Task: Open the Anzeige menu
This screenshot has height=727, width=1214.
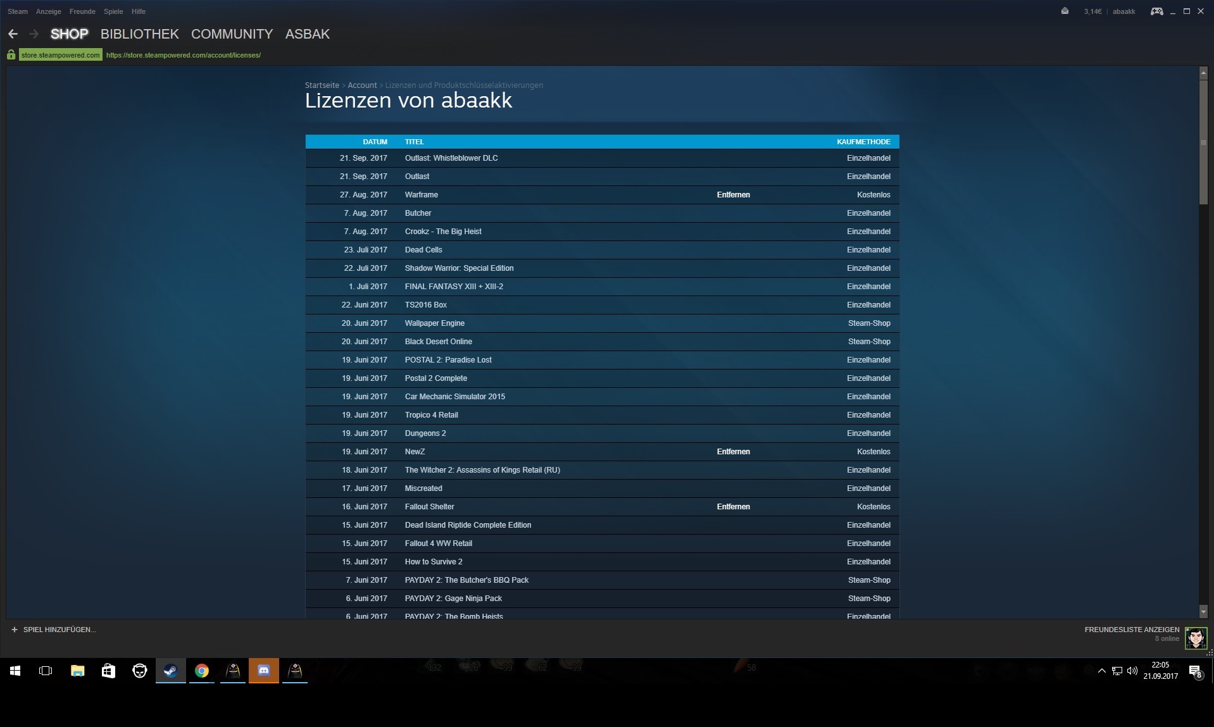Action: click(49, 11)
